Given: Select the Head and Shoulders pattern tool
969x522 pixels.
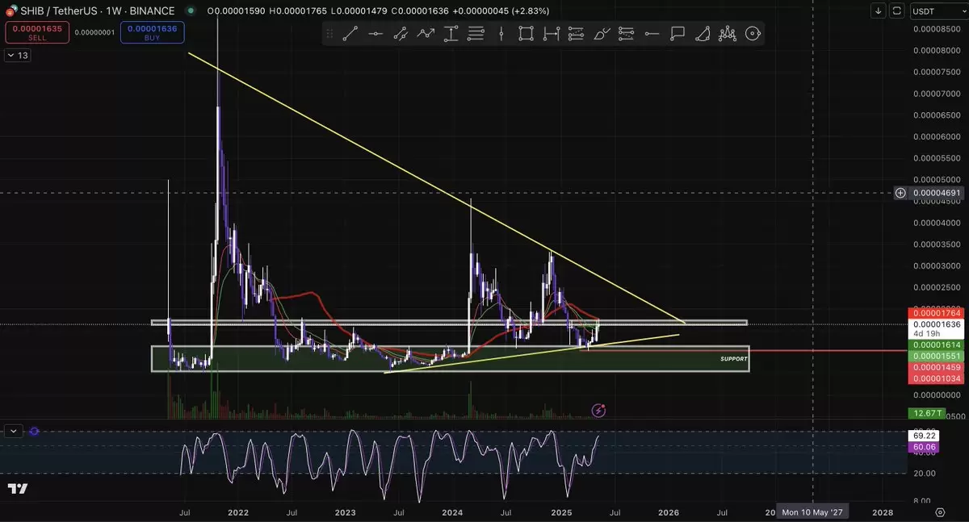Looking at the screenshot, I should 728,34.
